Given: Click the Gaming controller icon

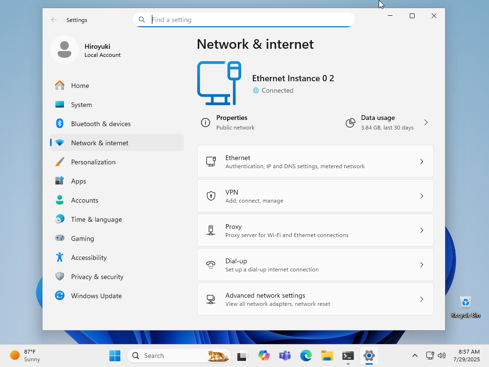Looking at the screenshot, I should tap(59, 238).
